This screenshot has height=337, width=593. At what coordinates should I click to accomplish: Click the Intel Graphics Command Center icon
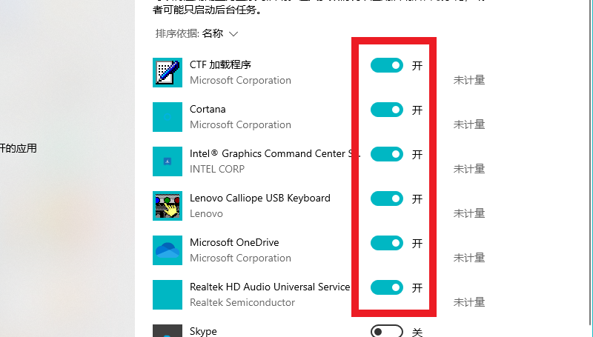[x=167, y=161]
